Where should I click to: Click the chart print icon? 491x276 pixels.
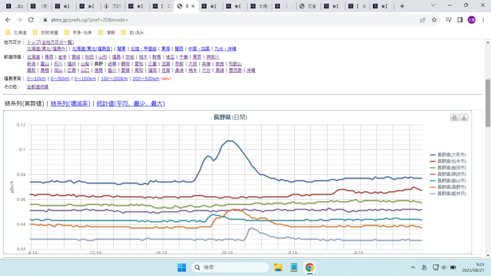455,118
